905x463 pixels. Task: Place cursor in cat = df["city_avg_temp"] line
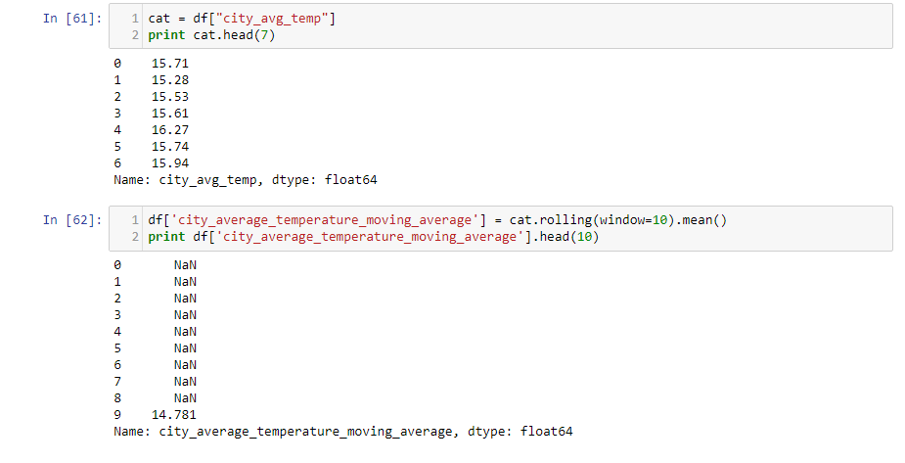[242, 19]
